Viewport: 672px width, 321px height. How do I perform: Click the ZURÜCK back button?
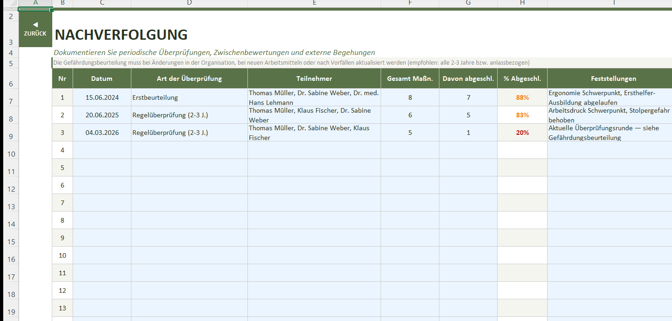coord(35,33)
